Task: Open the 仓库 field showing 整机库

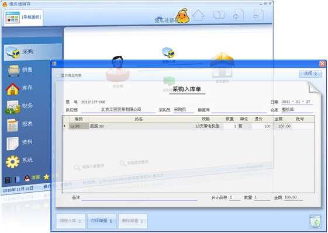Action: tap(297, 110)
